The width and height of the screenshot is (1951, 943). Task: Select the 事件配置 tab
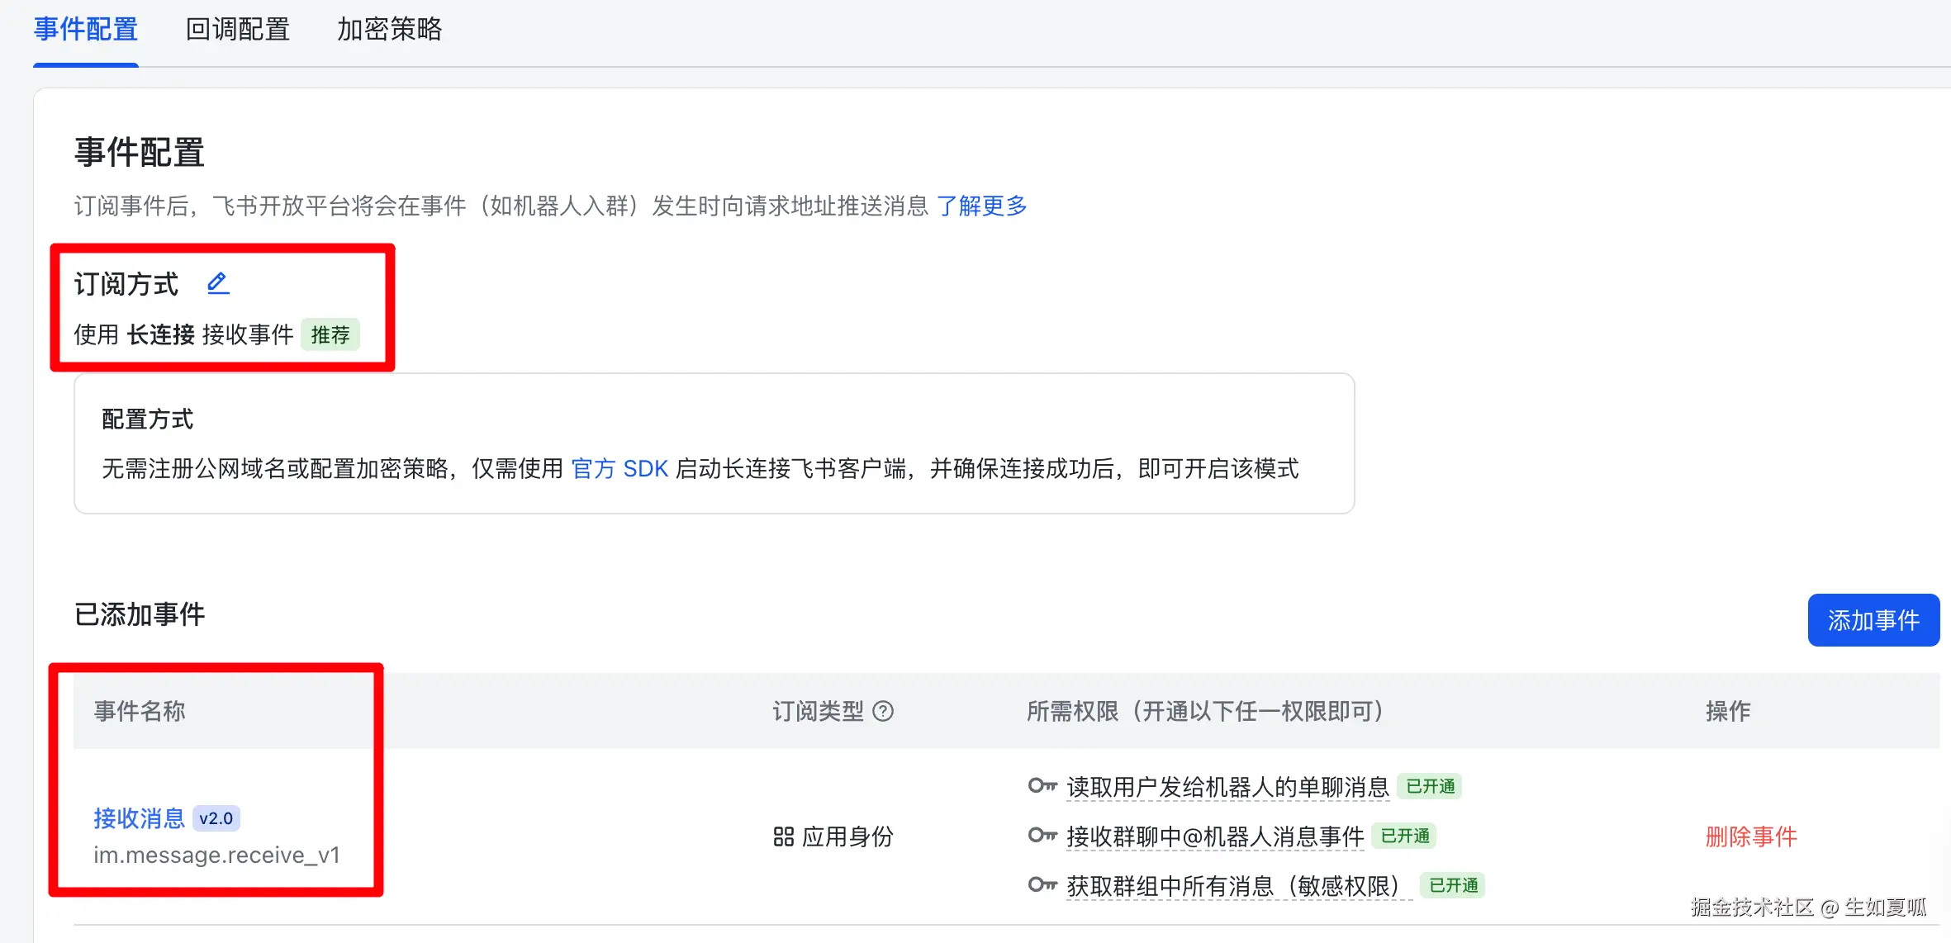(86, 30)
